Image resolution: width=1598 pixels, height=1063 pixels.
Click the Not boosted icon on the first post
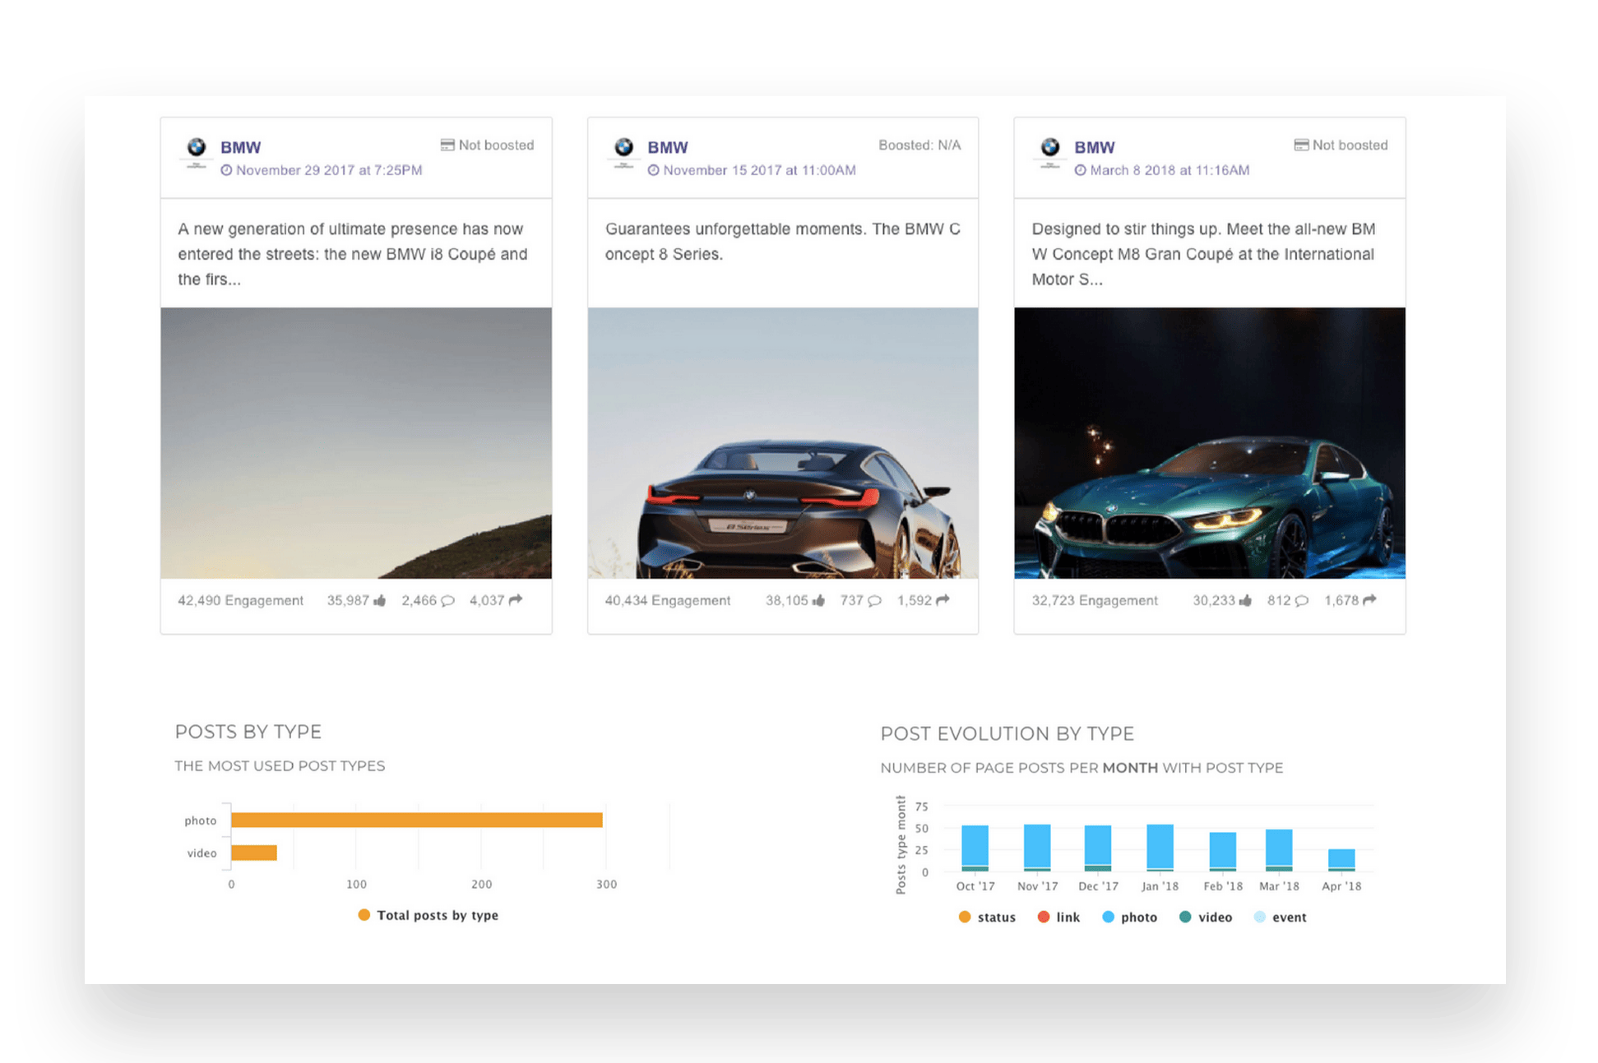tap(447, 145)
